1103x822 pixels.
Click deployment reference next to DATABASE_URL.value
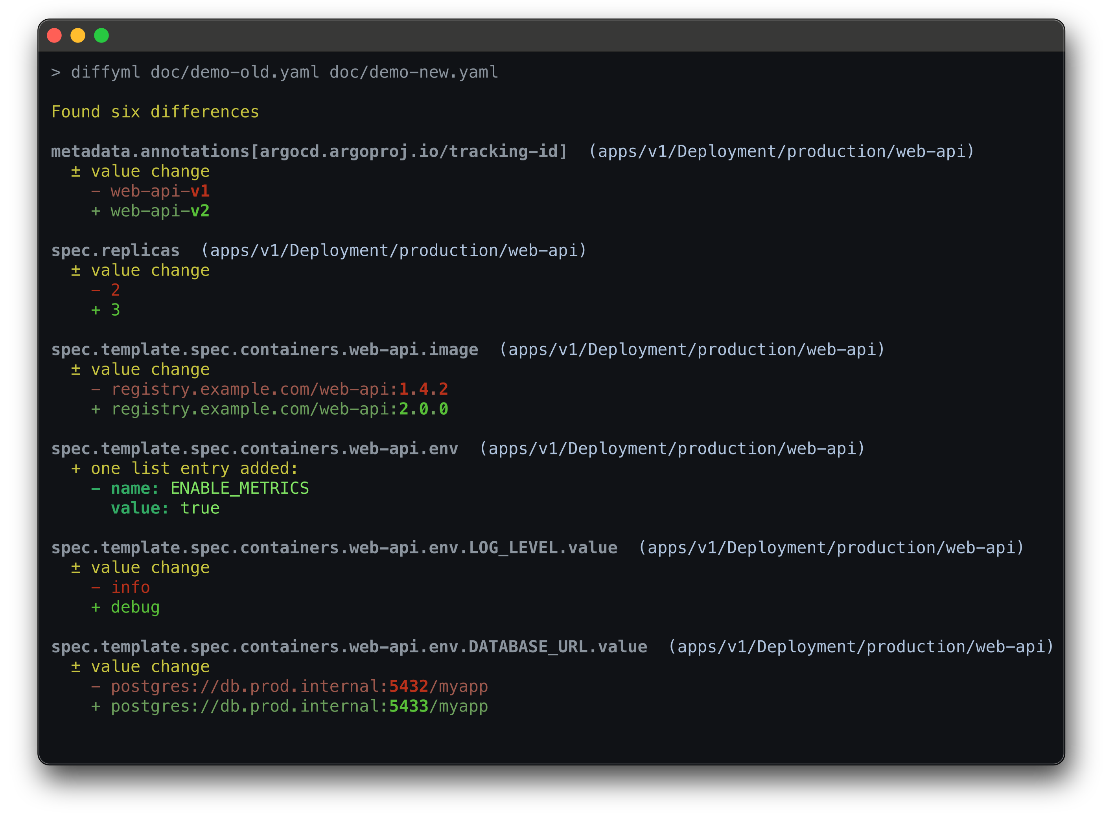point(861,647)
